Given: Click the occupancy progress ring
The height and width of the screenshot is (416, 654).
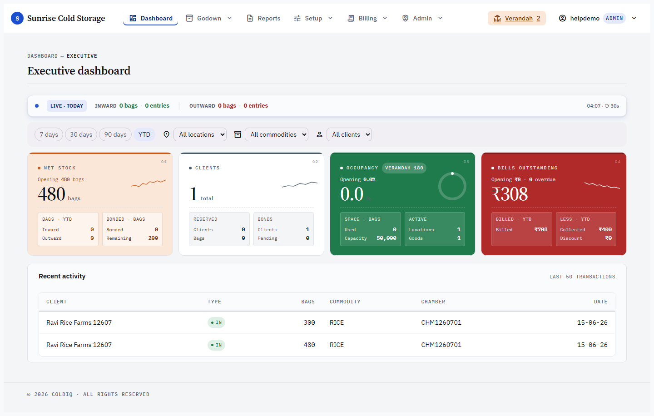Looking at the screenshot, I should tap(452, 186).
